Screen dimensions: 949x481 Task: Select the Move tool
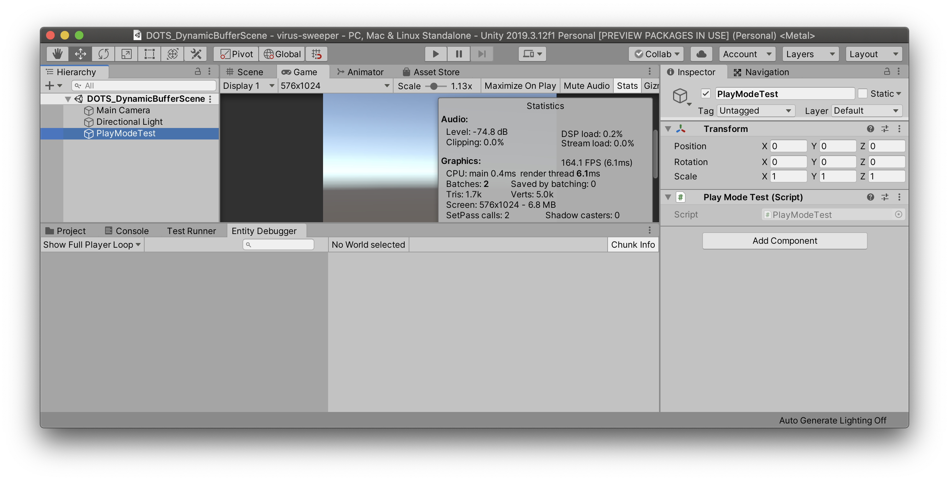coord(80,54)
